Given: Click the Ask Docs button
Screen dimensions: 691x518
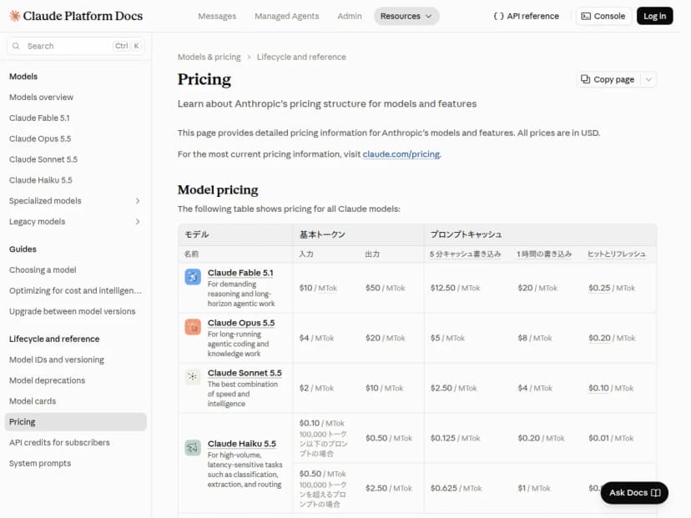Looking at the screenshot, I should 634,492.
